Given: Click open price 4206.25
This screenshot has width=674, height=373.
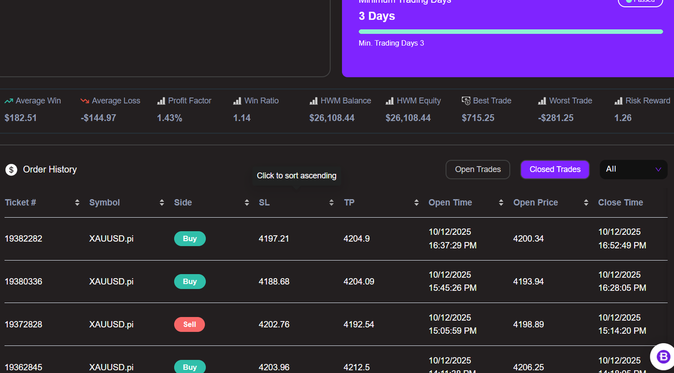Looking at the screenshot, I should pos(529,367).
